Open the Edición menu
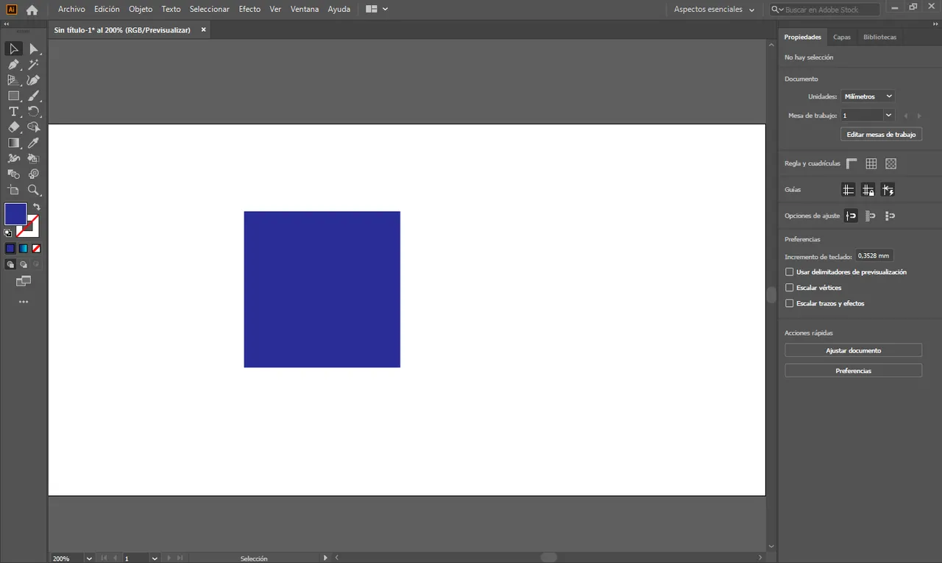Image resolution: width=942 pixels, height=563 pixels. pyautogui.click(x=107, y=10)
